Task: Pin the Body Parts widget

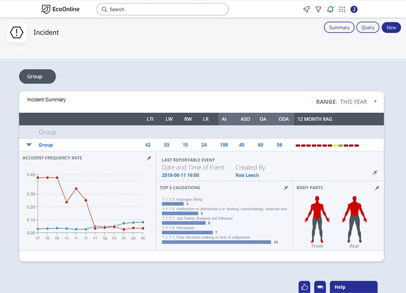Action: 377,188
